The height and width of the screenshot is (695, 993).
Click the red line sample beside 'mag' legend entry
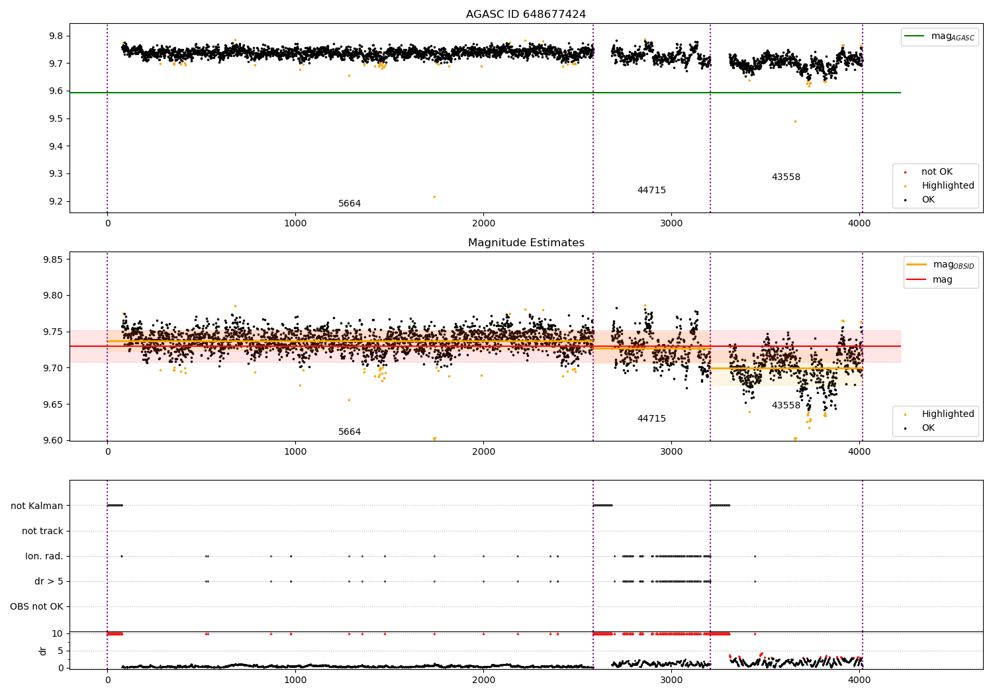tap(916, 280)
